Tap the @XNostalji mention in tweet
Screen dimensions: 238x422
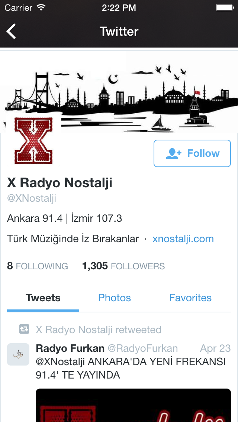(x=60, y=362)
